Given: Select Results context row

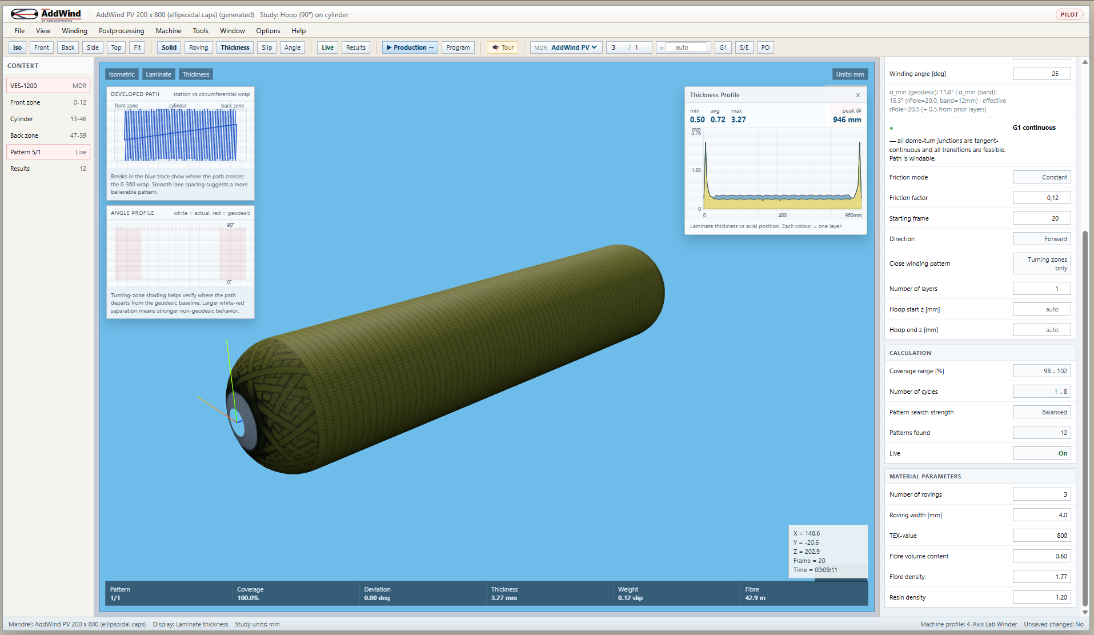Looking at the screenshot, I should click(x=48, y=169).
